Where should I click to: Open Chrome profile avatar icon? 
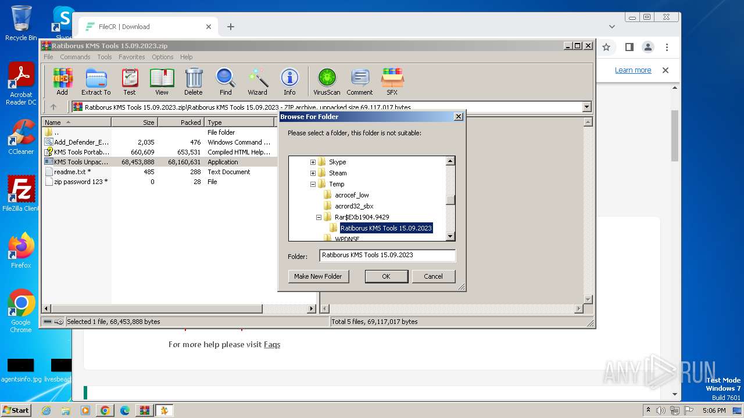(x=648, y=47)
